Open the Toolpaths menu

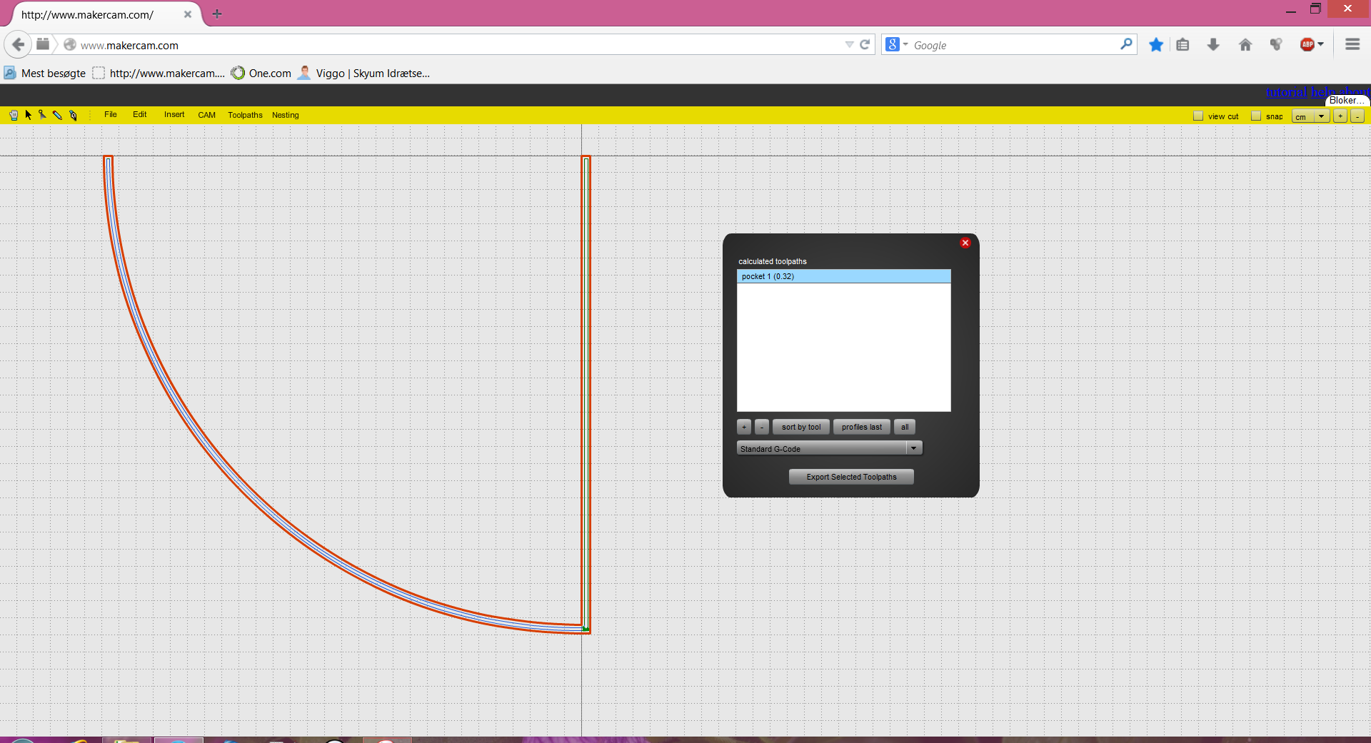[245, 115]
